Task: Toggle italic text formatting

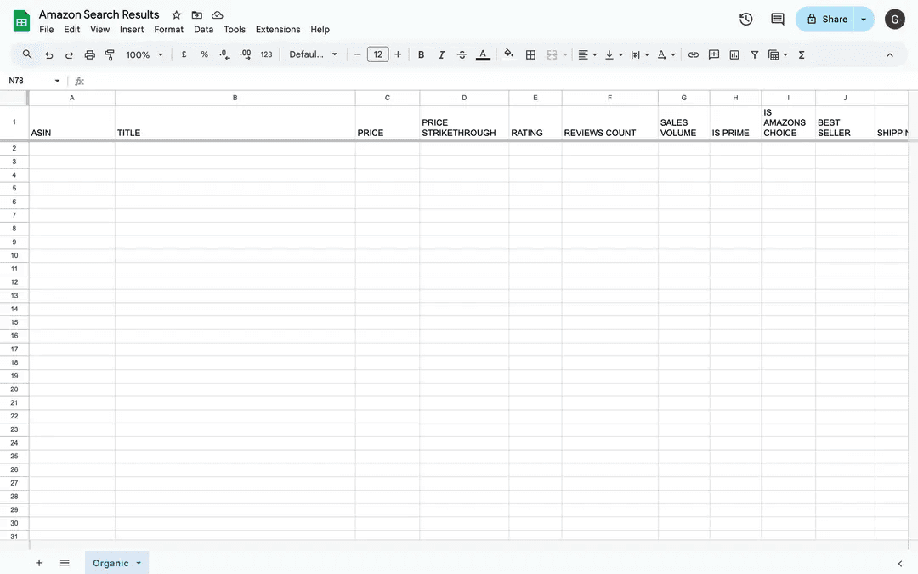Action: (x=441, y=54)
